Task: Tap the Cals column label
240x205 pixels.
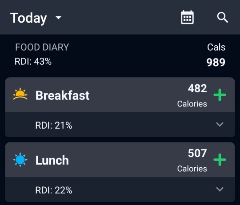Action: tap(216, 47)
